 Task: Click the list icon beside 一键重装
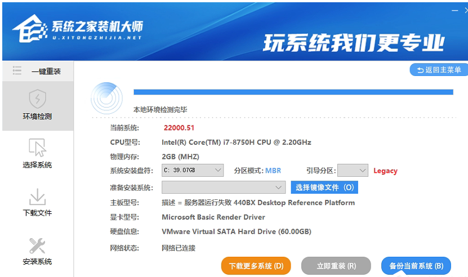(x=17, y=71)
